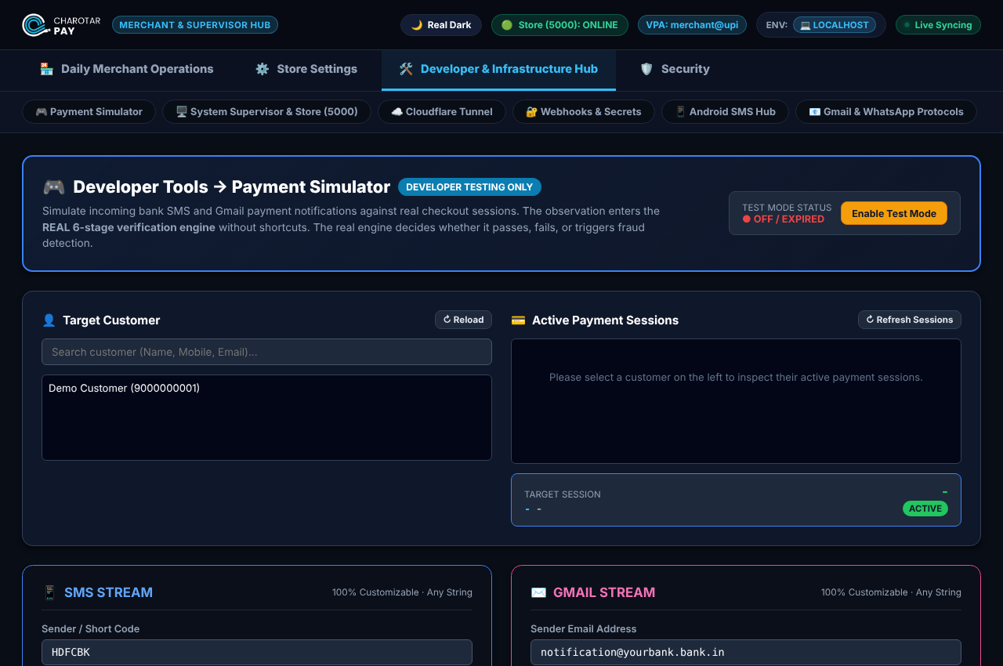This screenshot has height=666, width=1003.
Task: Click the Sender / Short Code field HDFCBK
Action: tap(257, 652)
